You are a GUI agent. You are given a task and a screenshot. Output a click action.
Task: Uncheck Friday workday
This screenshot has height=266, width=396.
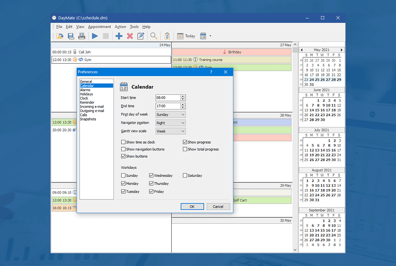[x=151, y=192]
